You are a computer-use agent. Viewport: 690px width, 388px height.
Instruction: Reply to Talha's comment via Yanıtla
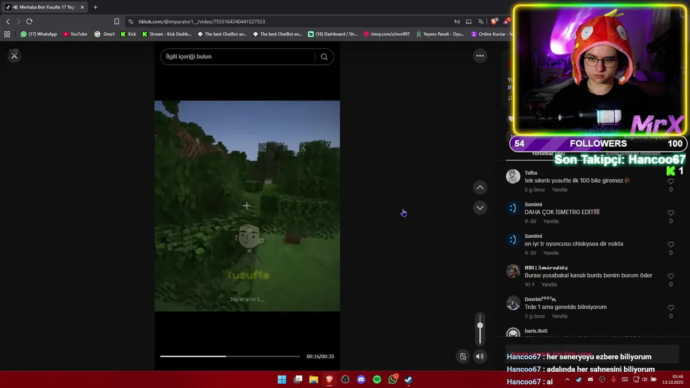(559, 190)
